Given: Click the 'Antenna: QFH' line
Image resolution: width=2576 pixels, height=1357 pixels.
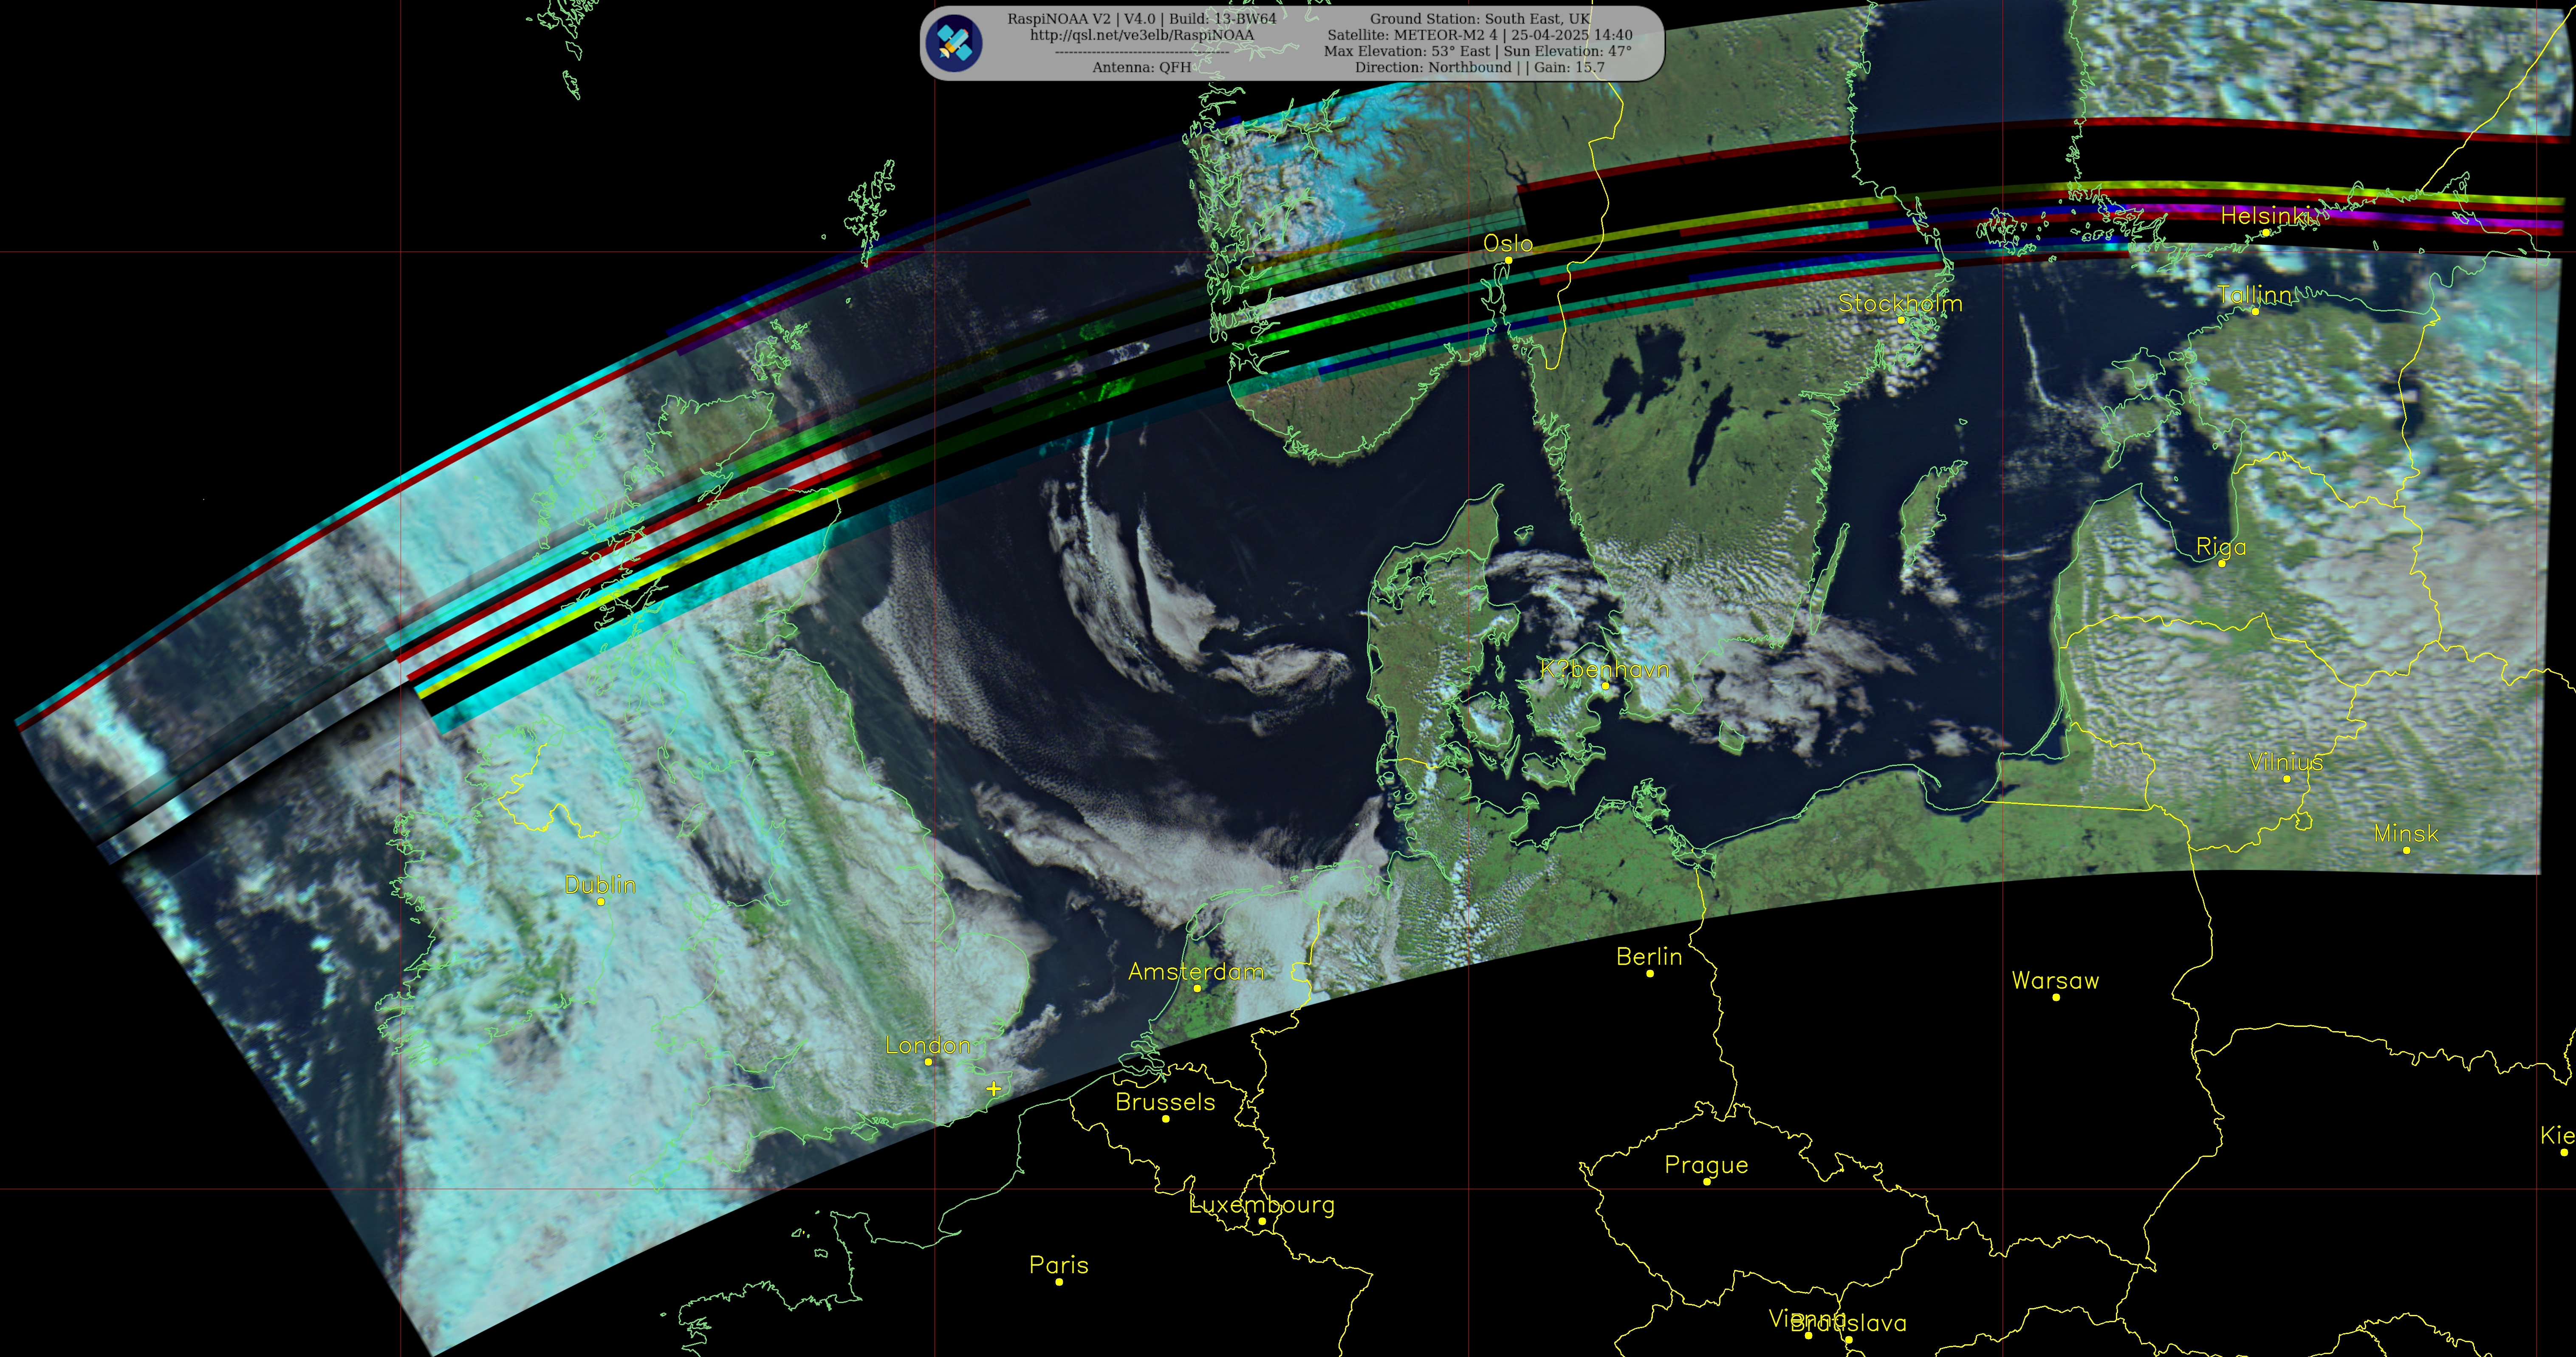Looking at the screenshot, I should click(x=1141, y=67).
